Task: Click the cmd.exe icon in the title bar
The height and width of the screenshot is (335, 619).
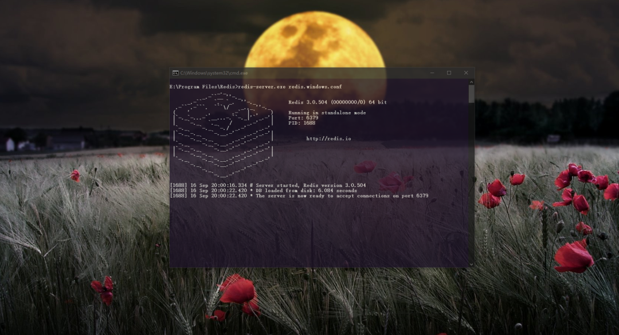Action: [175, 73]
